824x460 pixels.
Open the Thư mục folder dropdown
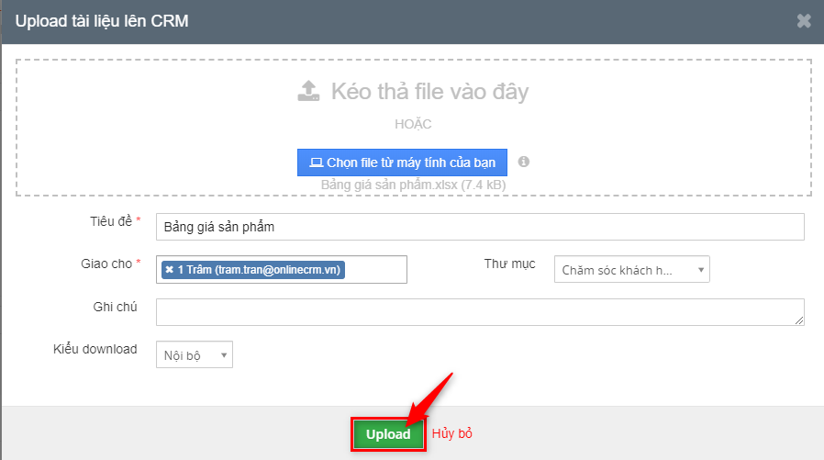coord(631,270)
